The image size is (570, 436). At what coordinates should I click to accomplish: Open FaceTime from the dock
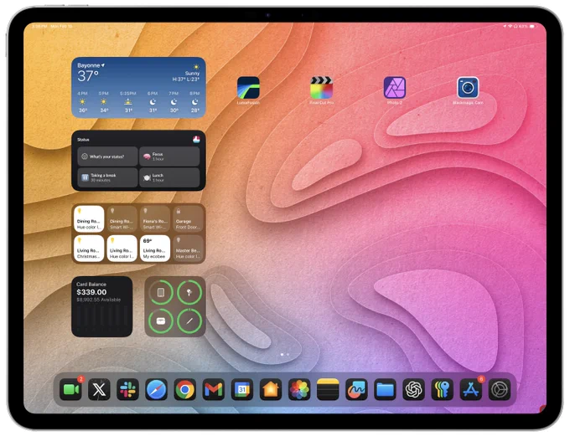71,389
